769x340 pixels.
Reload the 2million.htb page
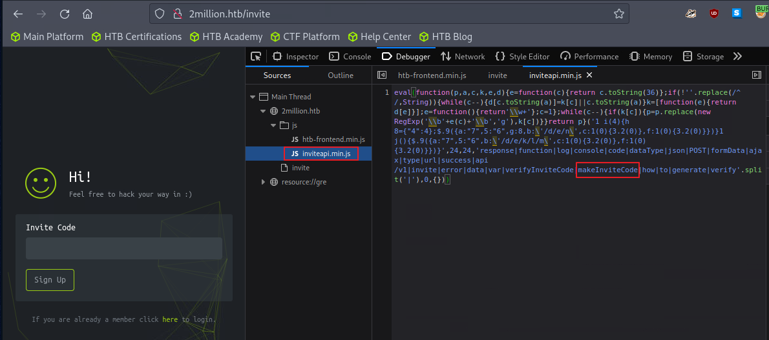[65, 14]
